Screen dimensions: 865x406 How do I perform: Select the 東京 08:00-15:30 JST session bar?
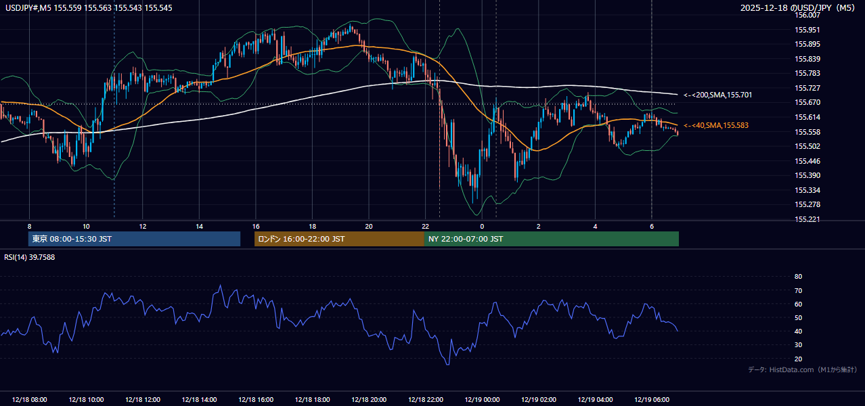(135, 239)
